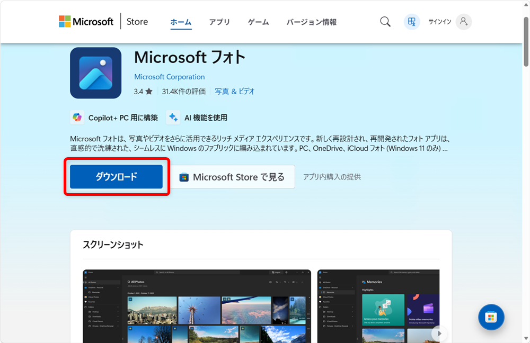Image resolution: width=530 pixels, height=343 pixels.
Task: Click the star rating icon
Action: click(x=149, y=92)
